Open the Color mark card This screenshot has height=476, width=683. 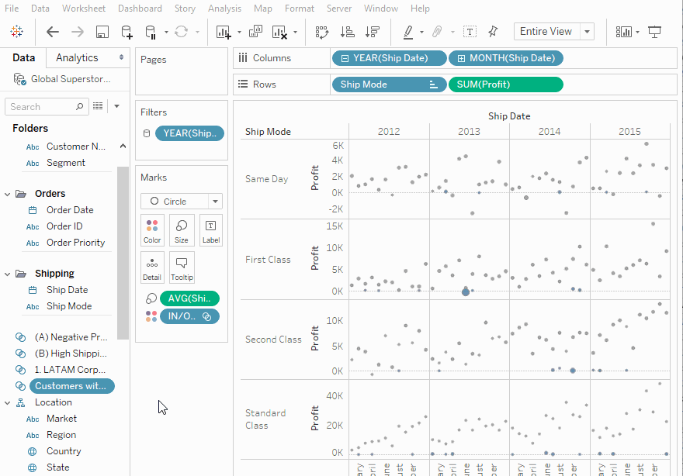[152, 230]
